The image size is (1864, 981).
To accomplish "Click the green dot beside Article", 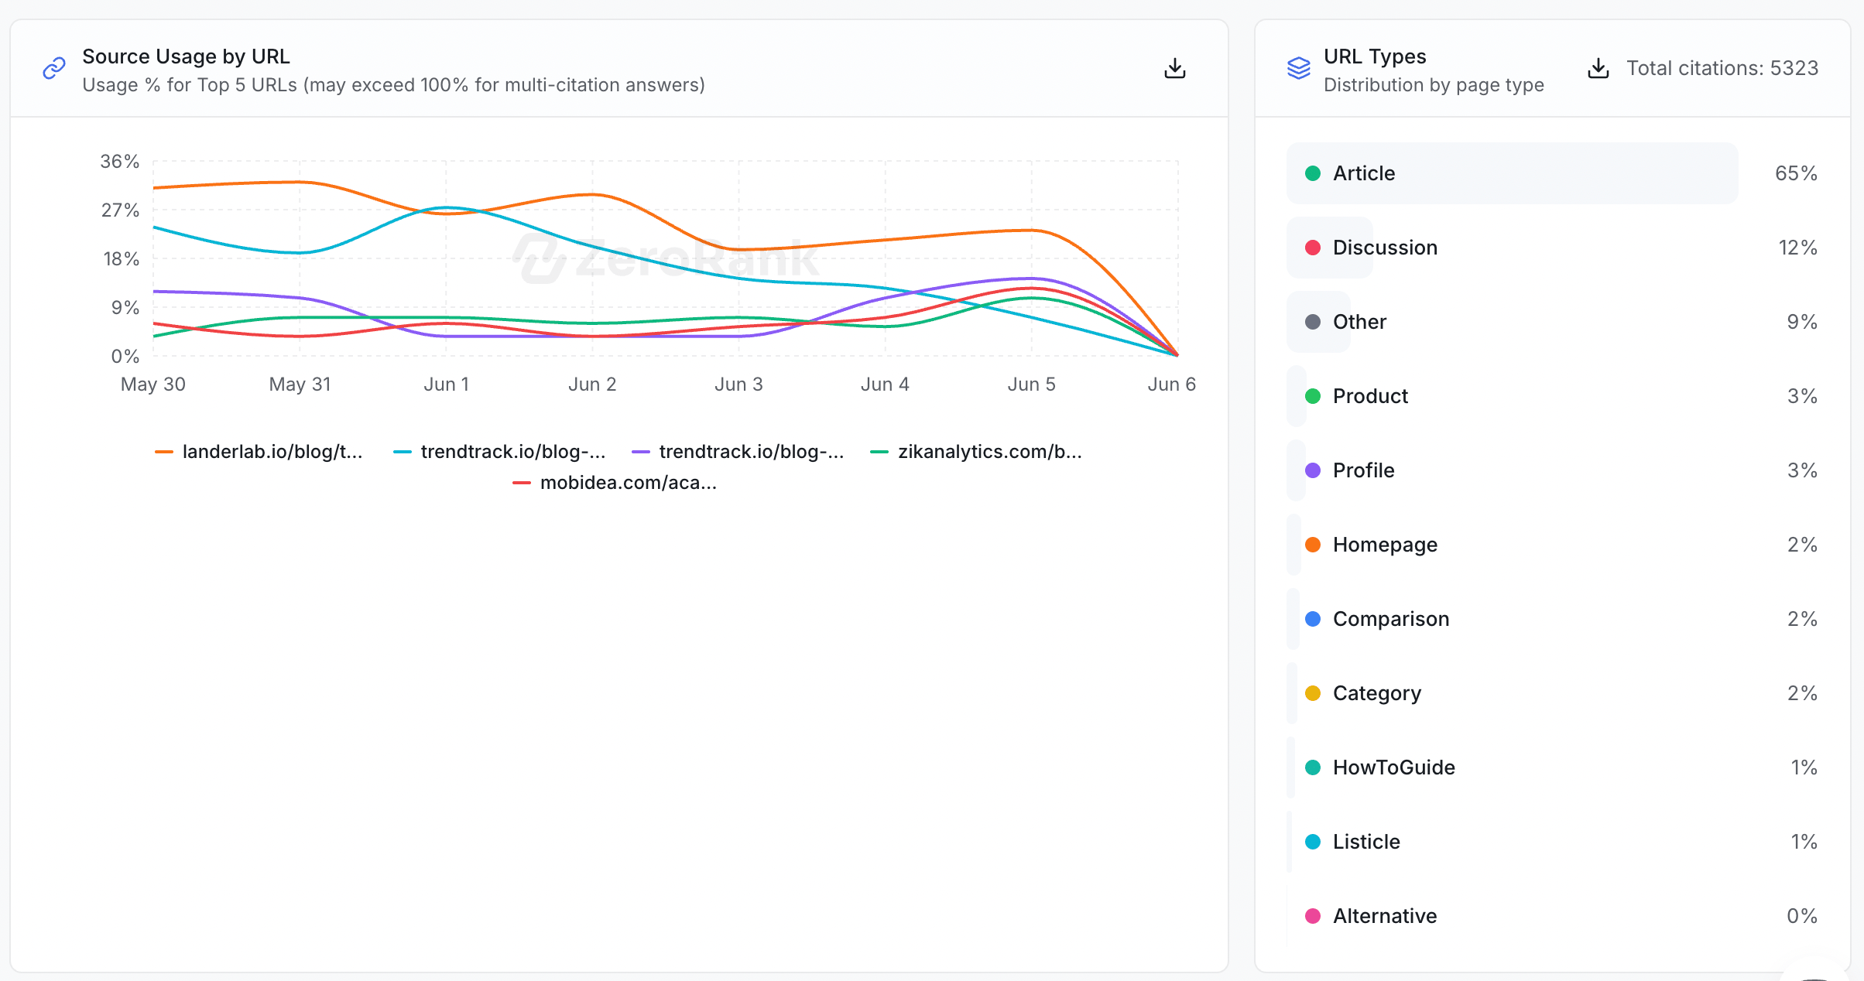I will click(x=1313, y=173).
